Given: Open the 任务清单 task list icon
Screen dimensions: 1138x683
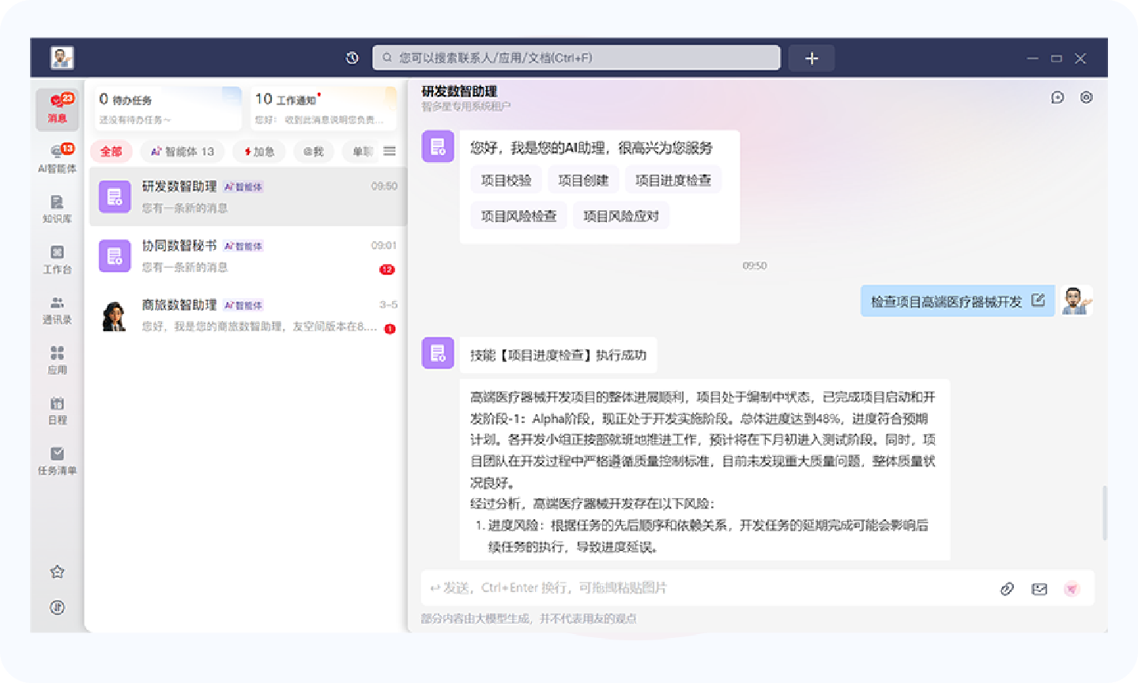Looking at the screenshot, I should [x=57, y=461].
